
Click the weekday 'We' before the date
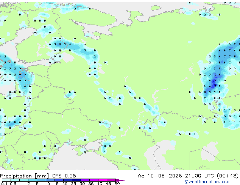coord(141,176)
